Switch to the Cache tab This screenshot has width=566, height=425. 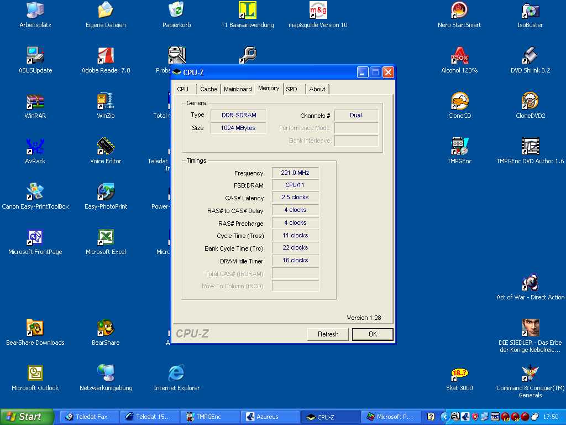point(208,89)
